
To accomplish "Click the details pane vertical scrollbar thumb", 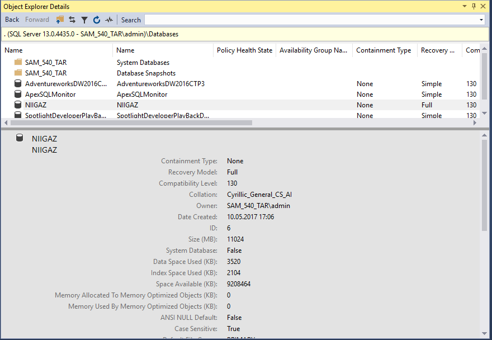I will pyautogui.click(x=485, y=185).
